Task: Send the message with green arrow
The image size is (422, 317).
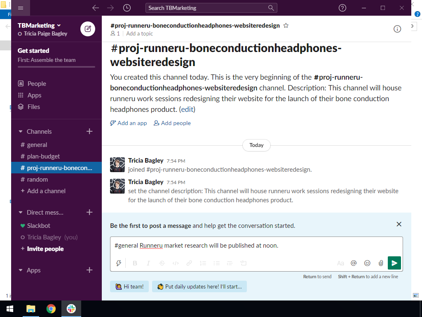Action: click(x=394, y=263)
